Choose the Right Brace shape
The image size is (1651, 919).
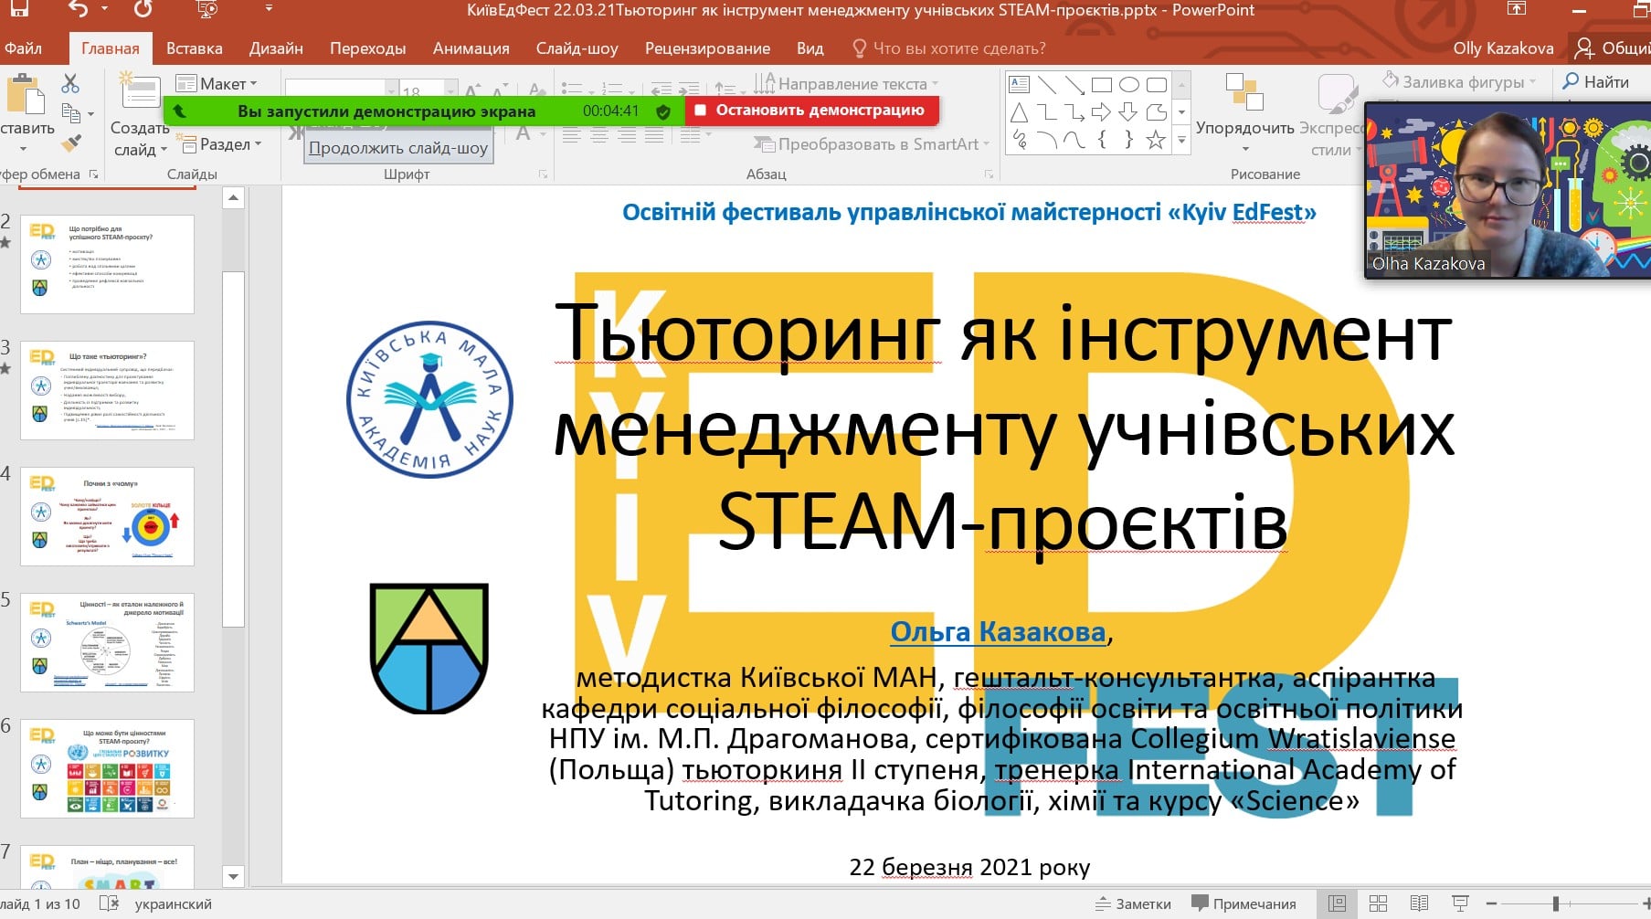[x=1129, y=140]
